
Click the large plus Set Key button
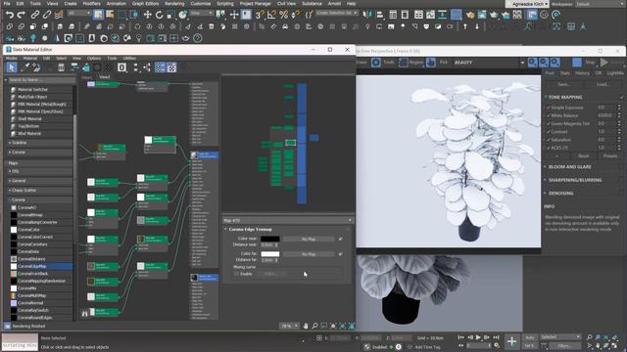(511, 341)
